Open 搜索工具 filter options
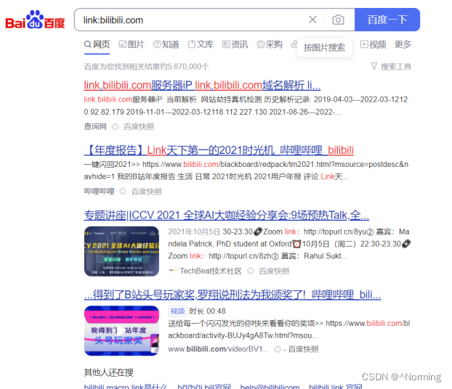 391,67
